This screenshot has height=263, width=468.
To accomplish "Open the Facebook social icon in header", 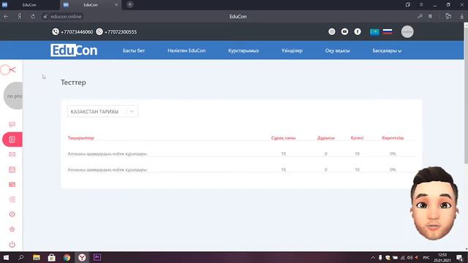I will point(358,31).
